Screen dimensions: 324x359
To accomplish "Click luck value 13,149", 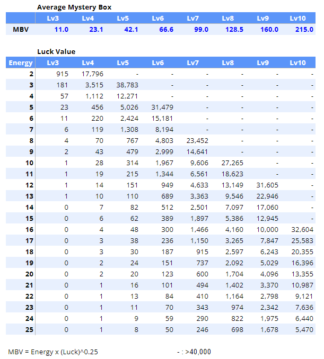I will tap(232, 185).
